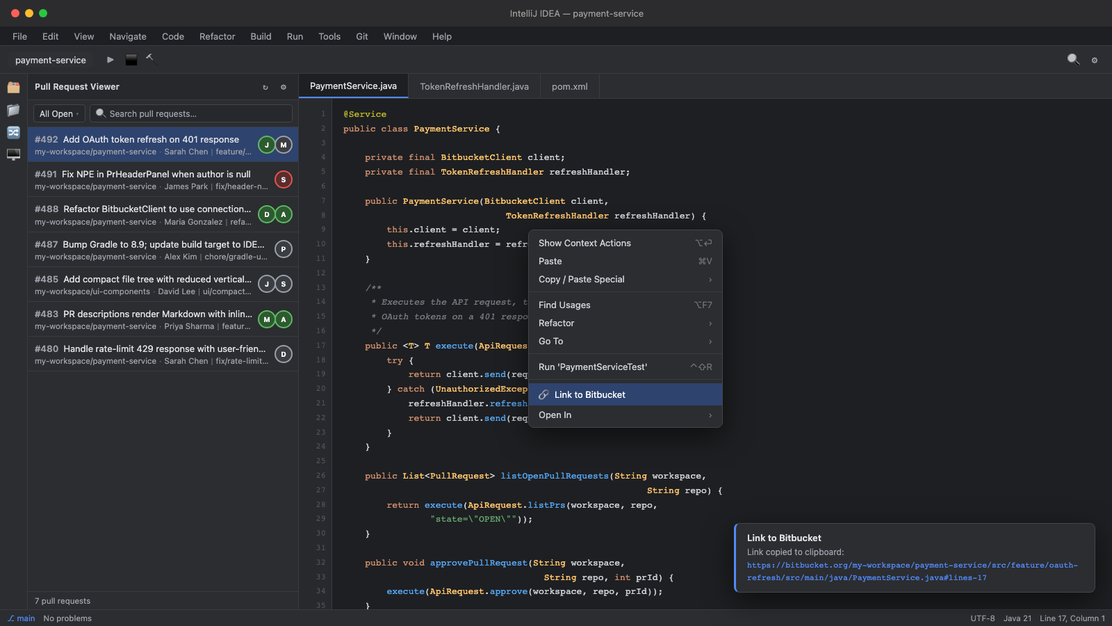
Task: Click reviewer avatar S on PR #485
Action: click(x=284, y=284)
